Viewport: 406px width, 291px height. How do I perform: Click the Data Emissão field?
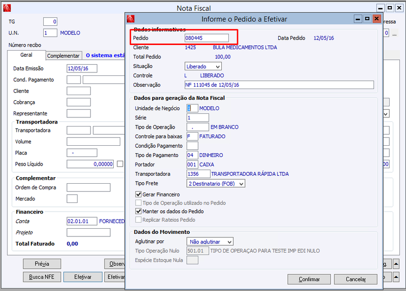(82, 68)
